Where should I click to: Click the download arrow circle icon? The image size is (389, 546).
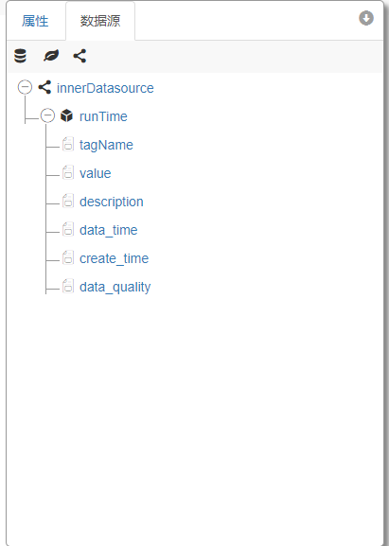366,18
